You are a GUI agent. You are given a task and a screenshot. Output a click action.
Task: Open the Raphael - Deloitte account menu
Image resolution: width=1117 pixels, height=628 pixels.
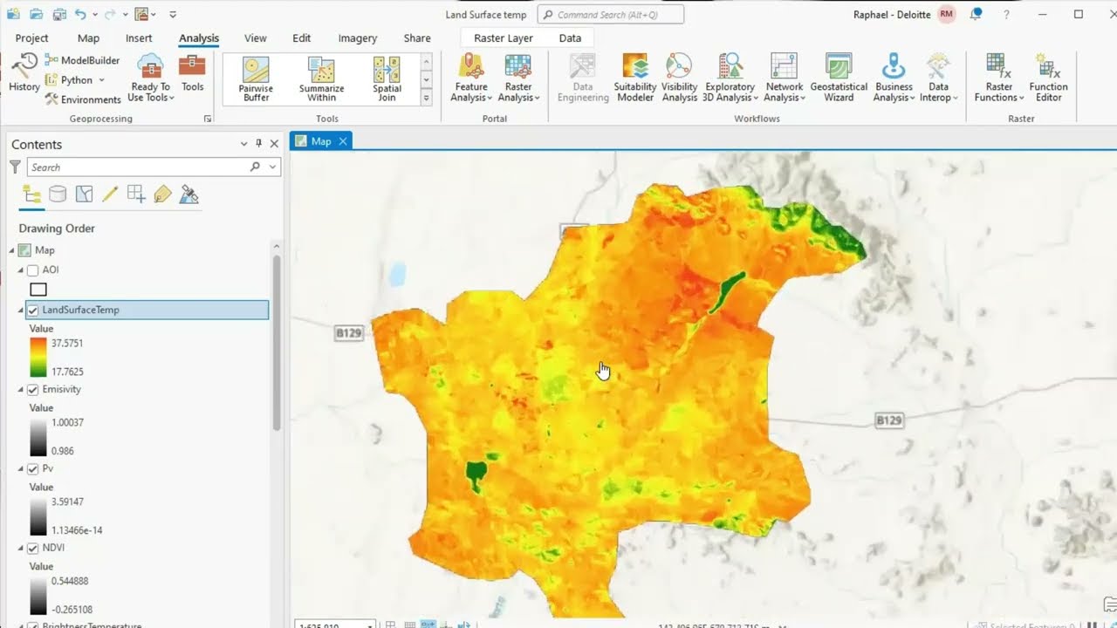pyautogui.click(x=904, y=15)
